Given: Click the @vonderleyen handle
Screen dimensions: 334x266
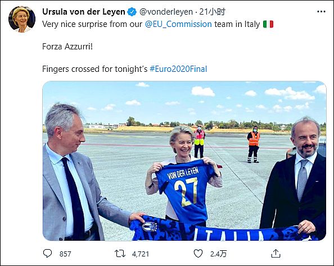Looking at the screenshot, I should click(166, 12).
